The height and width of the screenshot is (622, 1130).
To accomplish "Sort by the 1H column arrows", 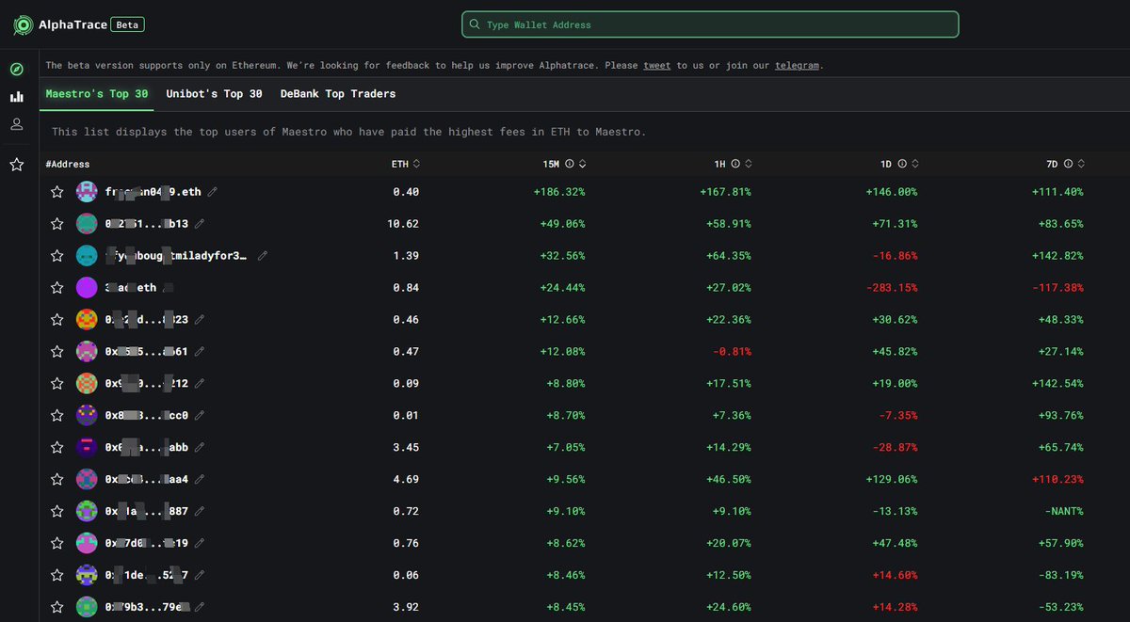I will (749, 164).
